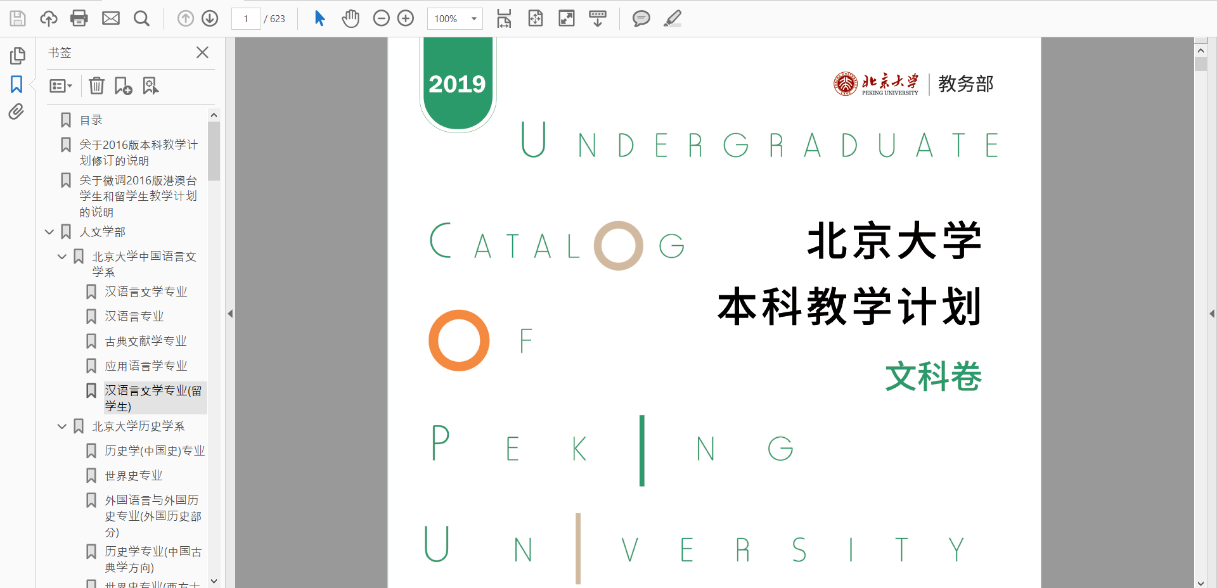
Task: Open the 100% zoom level dropdown
Action: tap(455, 18)
